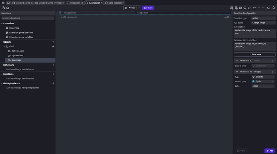
Task: Open the Add... event menu link
Action: (x=227, y=17)
